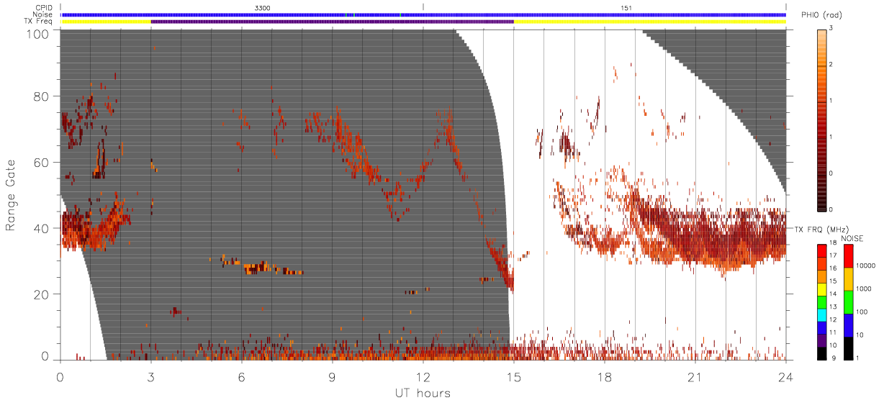Click the 'NOISE' legend title

[853, 238]
